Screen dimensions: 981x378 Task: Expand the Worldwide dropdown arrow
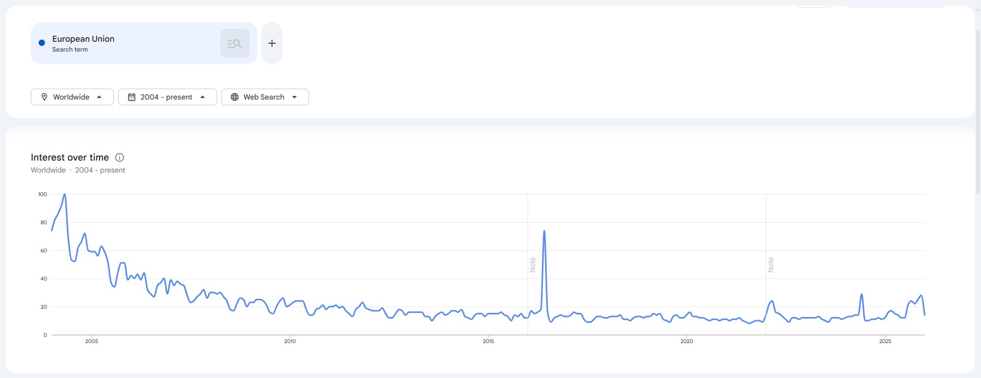(99, 97)
